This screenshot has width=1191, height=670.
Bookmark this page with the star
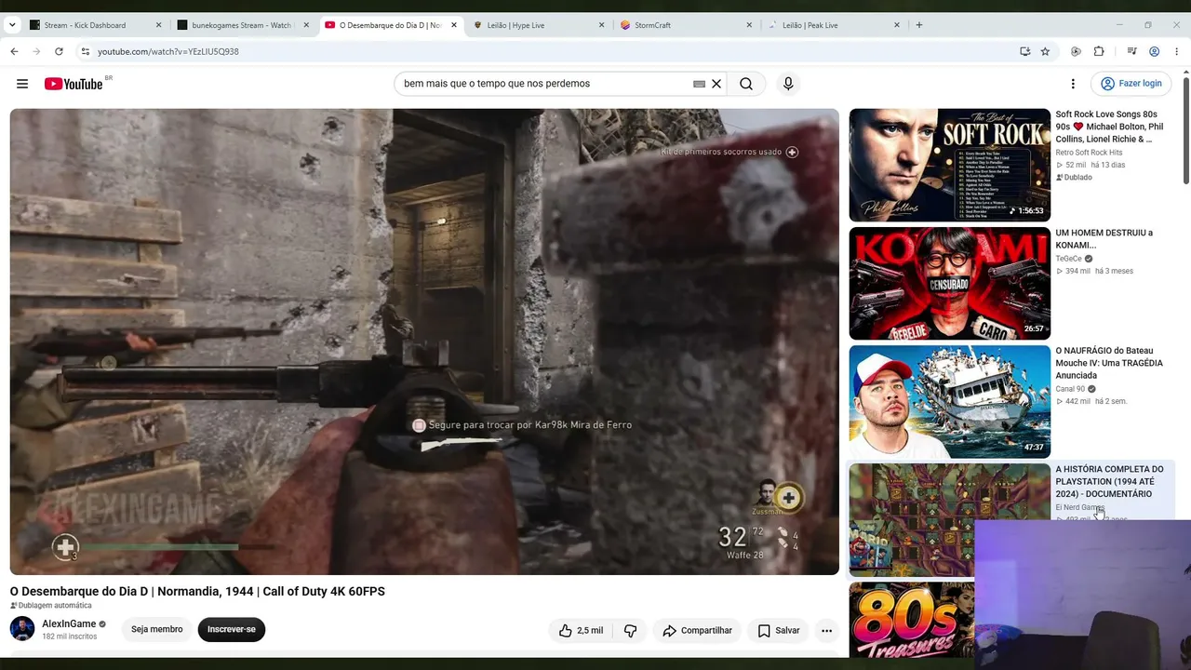pos(1045,51)
